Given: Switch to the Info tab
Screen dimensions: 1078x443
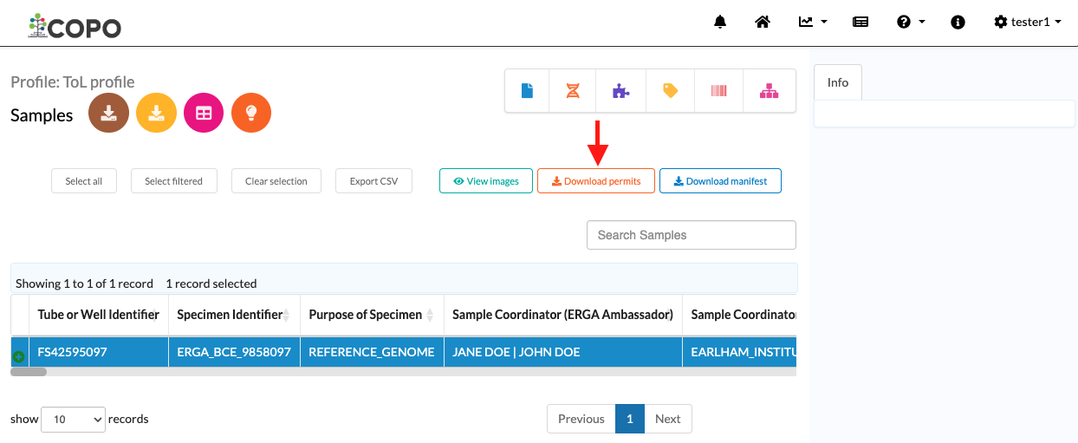Looking at the screenshot, I should pyautogui.click(x=838, y=82).
